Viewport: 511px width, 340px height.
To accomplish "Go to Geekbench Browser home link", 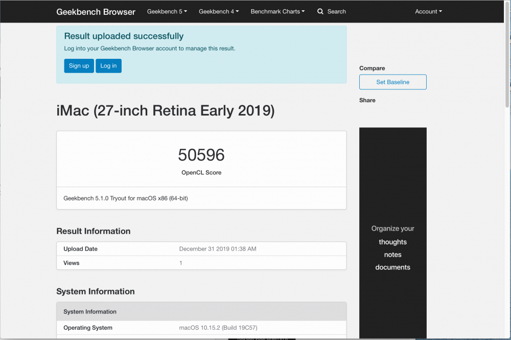I will tap(96, 12).
